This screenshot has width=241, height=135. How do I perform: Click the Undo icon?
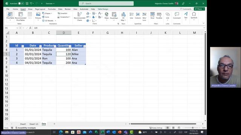click(31, 3)
